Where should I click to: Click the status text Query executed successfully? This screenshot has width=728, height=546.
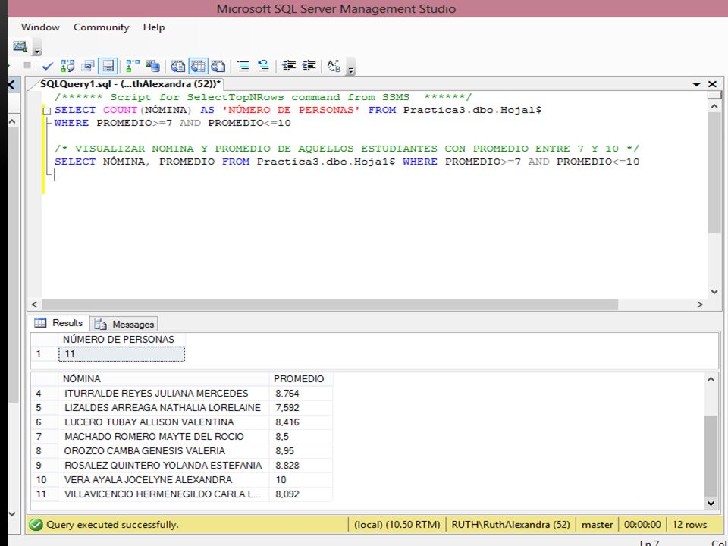tap(112, 525)
